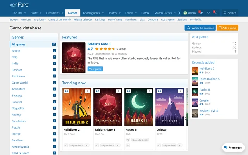Click View game for Baldur's Gate 3

[95, 69]
